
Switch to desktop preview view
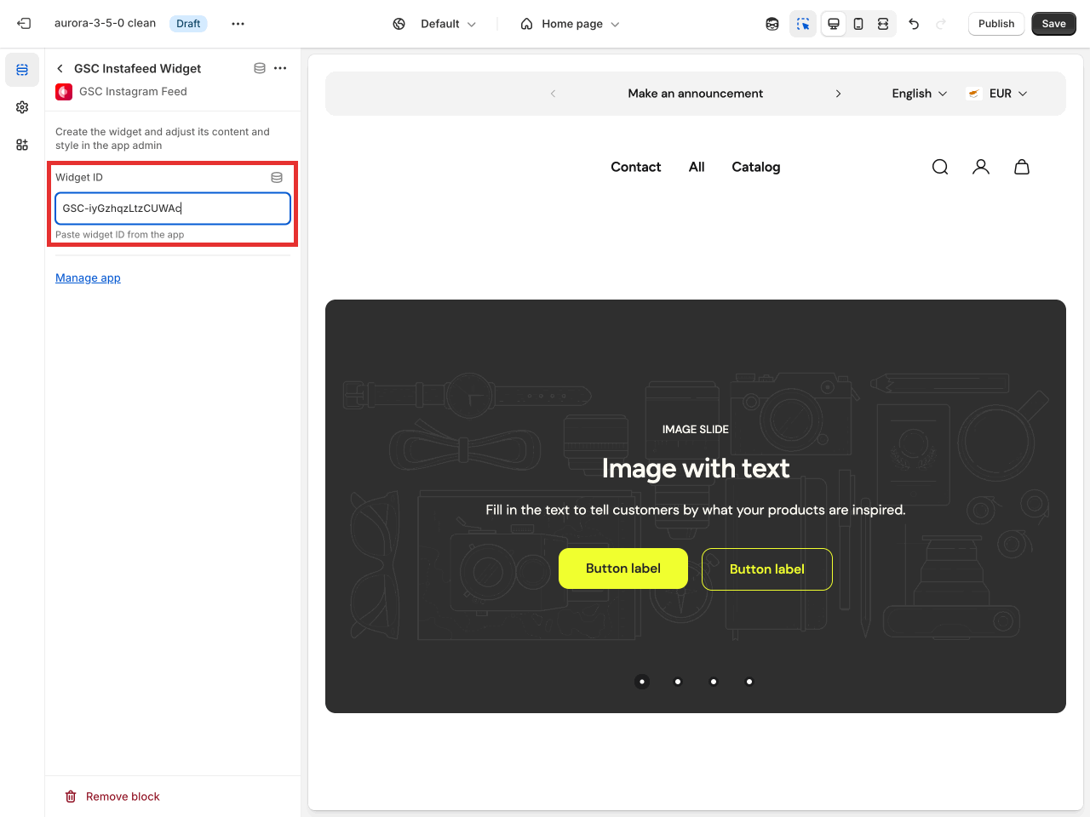tap(834, 24)
